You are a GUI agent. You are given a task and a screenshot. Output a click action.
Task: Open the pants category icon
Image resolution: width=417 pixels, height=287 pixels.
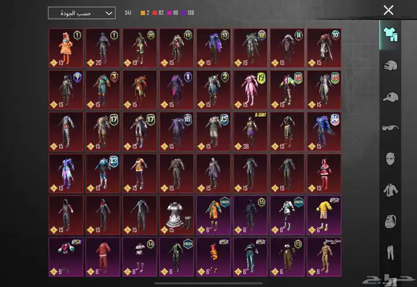(x=391, y=253)
